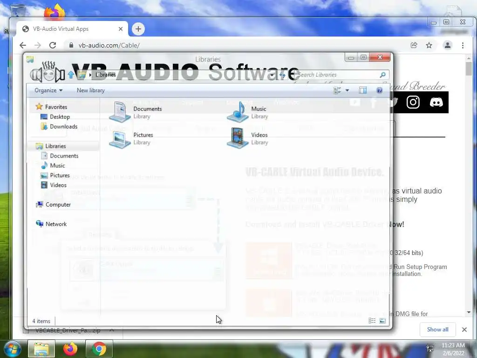Click the Chrome page vertical scrollbar
The width and height of the screenshot is (477, 358).
[469, 69]
